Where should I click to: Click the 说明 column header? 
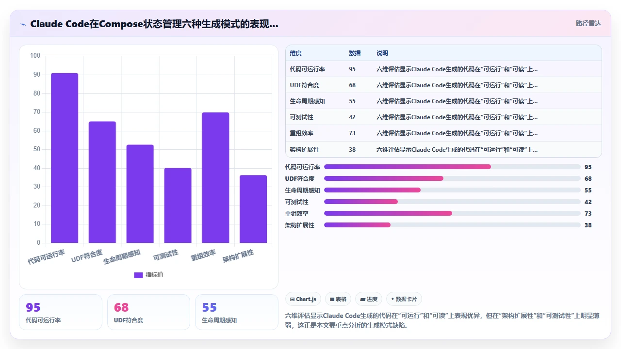(x=382, y=53)
